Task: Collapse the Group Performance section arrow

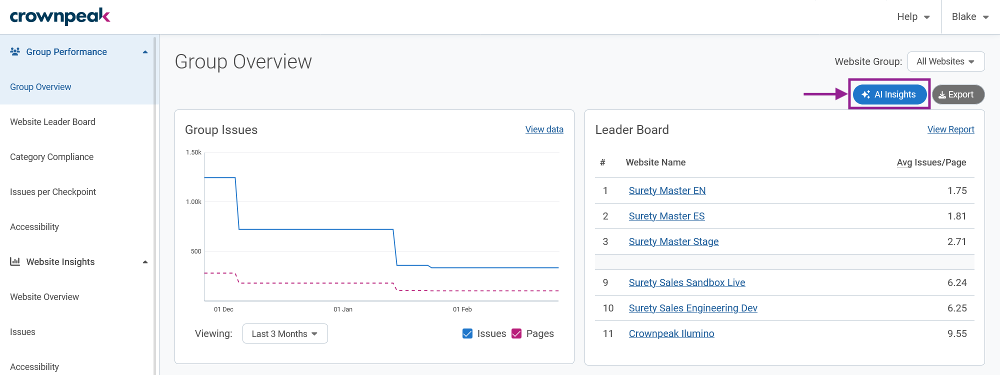Action: pos(145,52)
